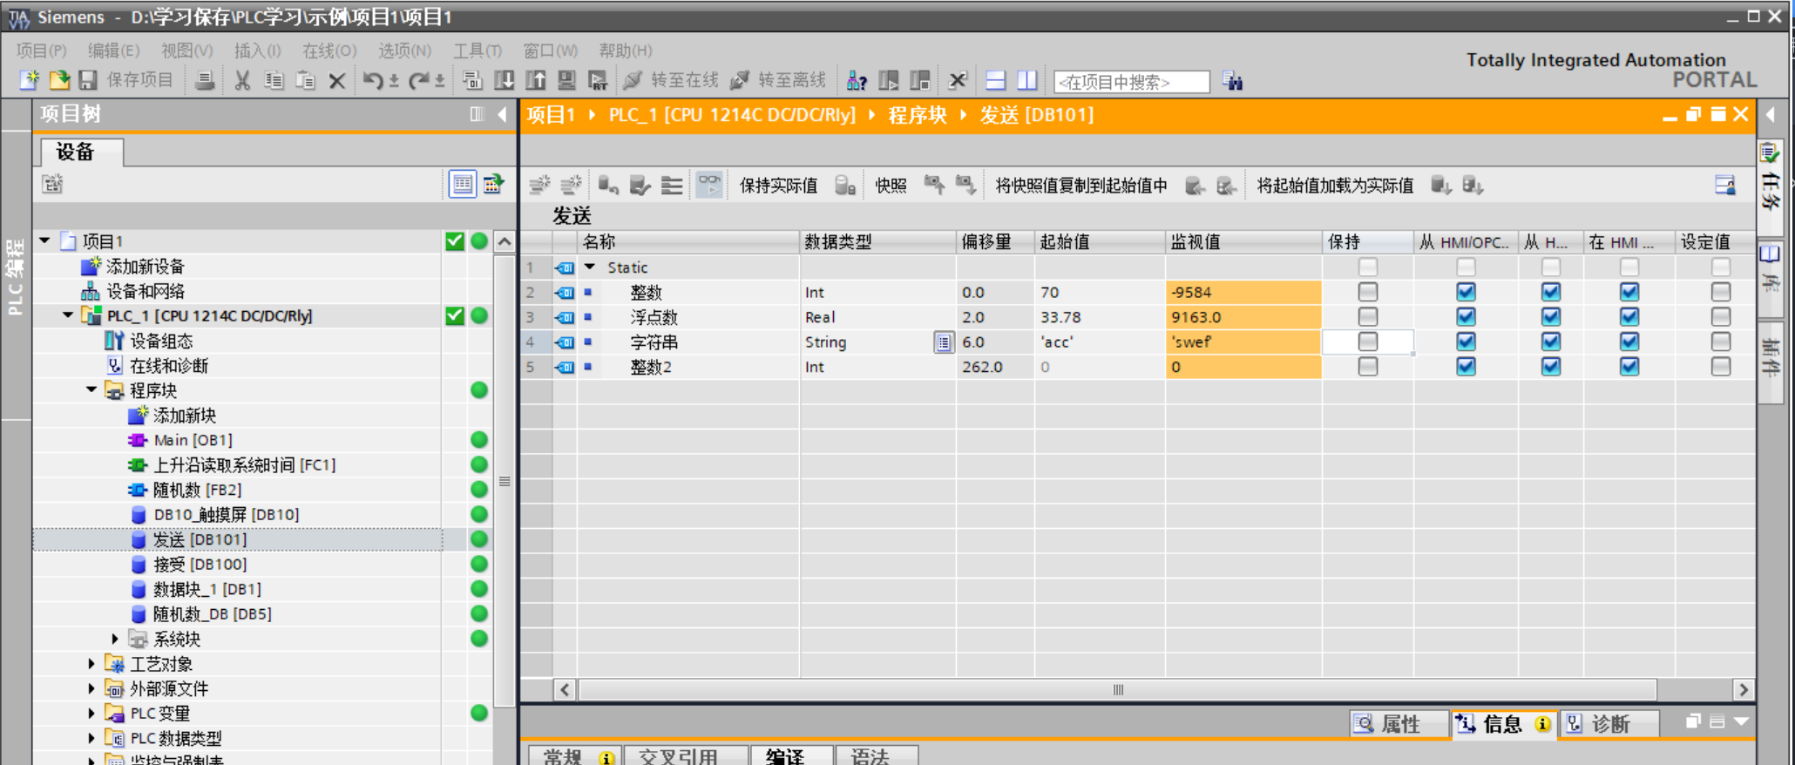Toggle the monitor-all glasses icon in DB toolbar
Viewport: 1795px width, 765px height.
click(709, 185)
